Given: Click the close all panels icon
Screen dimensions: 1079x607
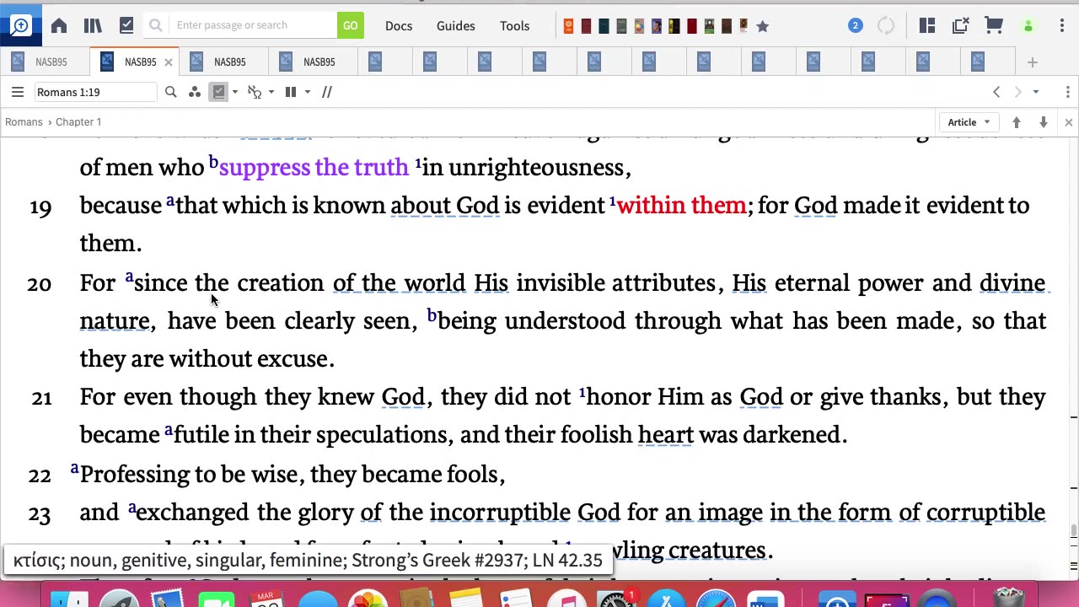Looking at the screenshot, I should [960, 25].
